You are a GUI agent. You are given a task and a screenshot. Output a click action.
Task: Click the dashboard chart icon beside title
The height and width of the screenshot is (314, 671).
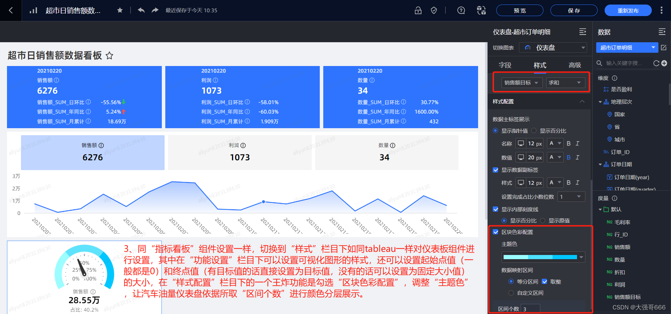pos(34,10)
